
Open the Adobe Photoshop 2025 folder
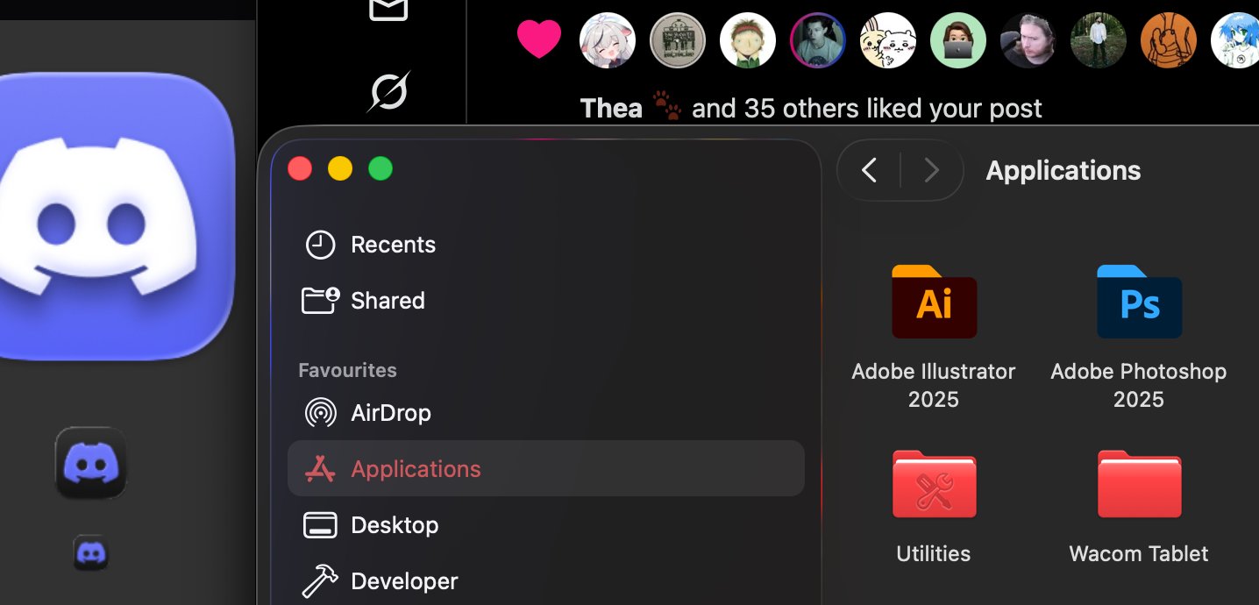point(1139,302)
